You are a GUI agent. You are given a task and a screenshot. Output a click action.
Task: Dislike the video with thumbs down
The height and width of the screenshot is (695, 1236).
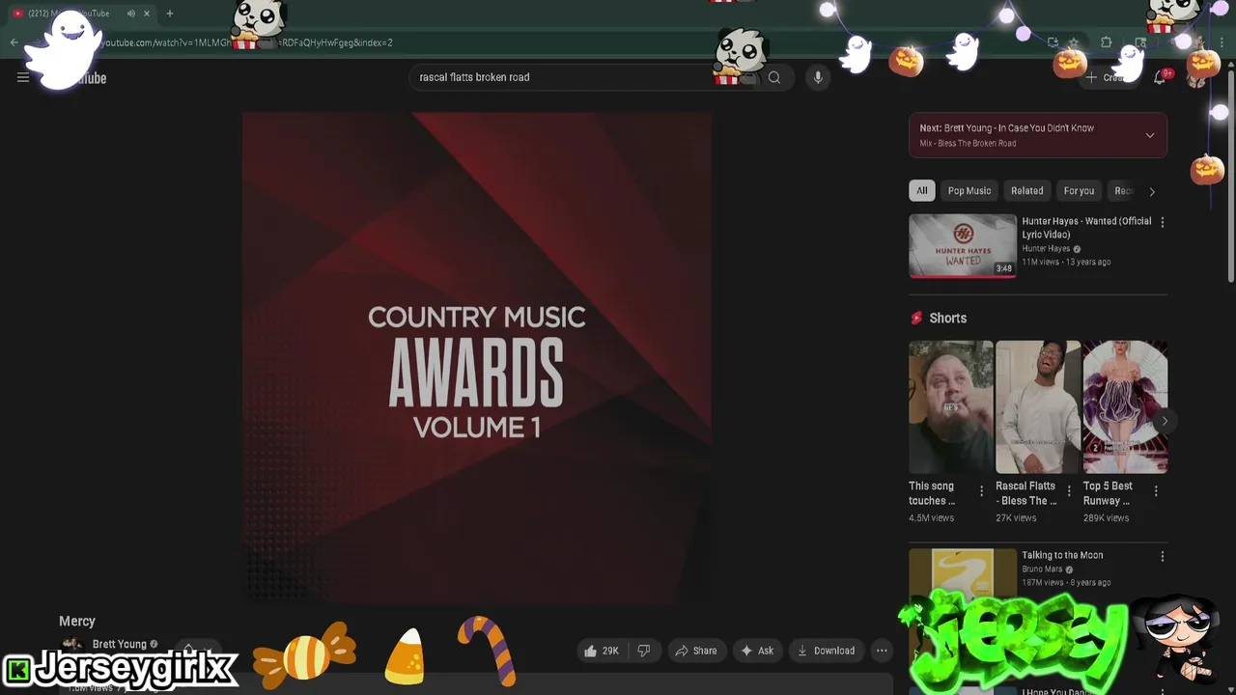pyautogui.click(x=644, y=651)
